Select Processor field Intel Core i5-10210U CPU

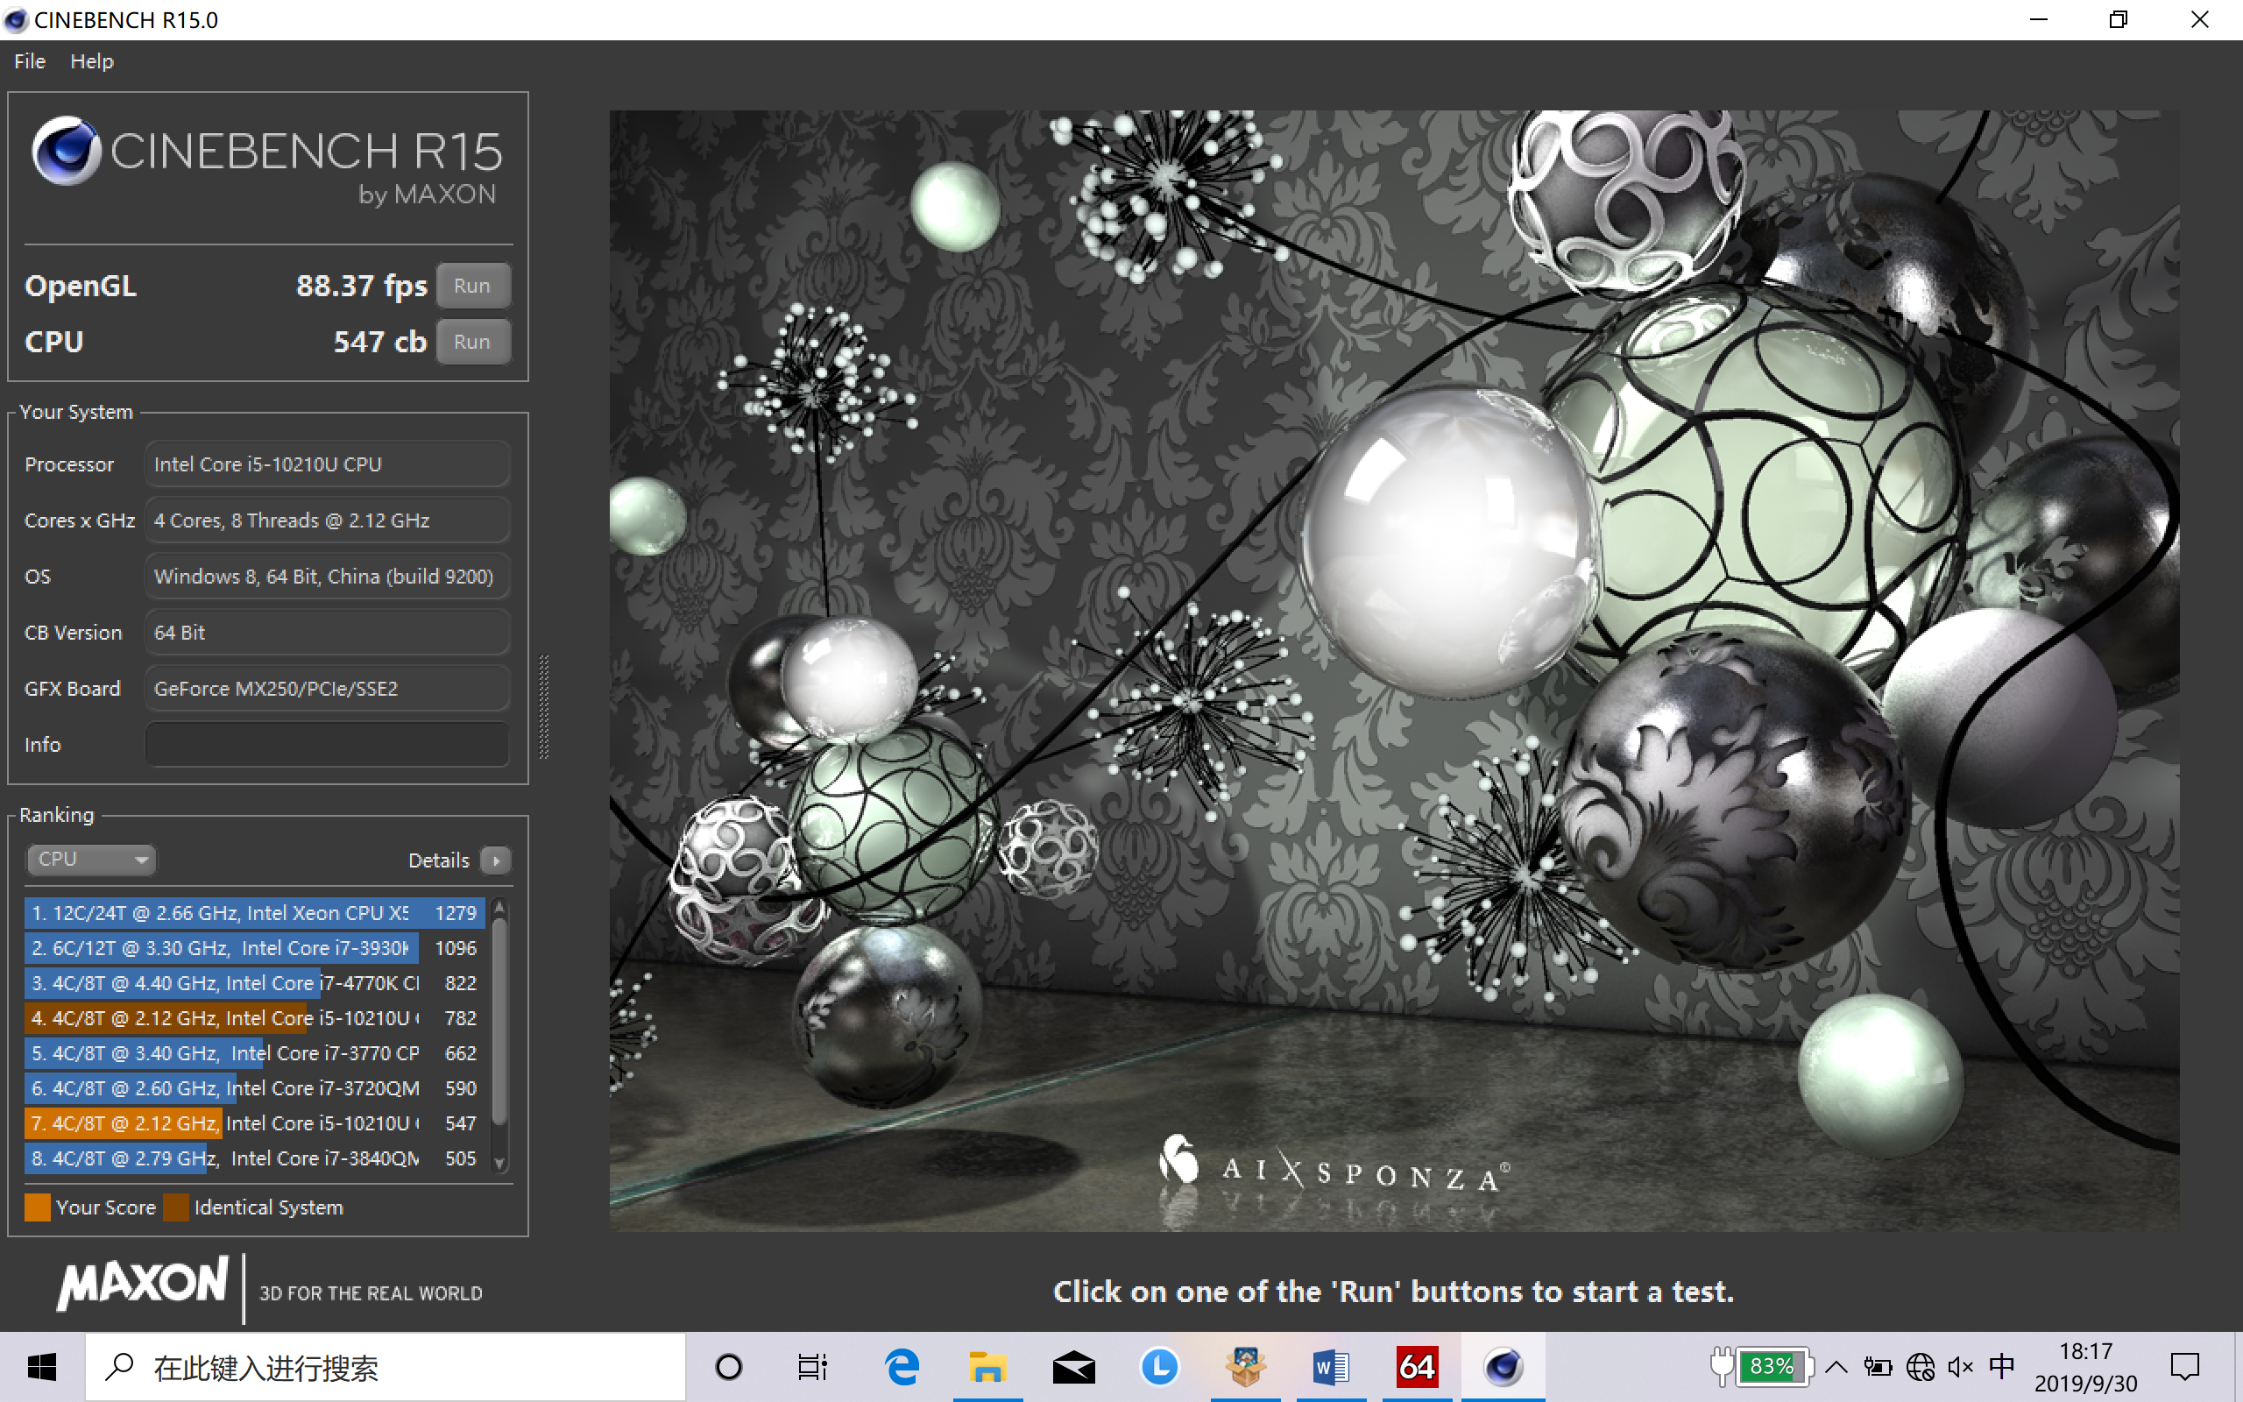(x=326, y=464)
